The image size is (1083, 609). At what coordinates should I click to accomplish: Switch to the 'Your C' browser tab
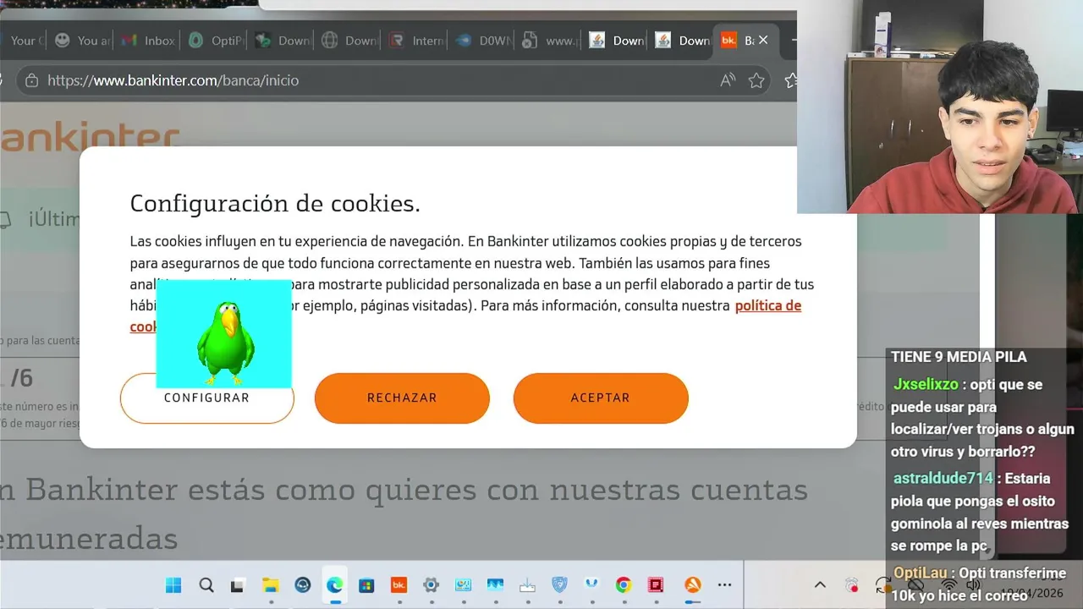click(23, 41)
